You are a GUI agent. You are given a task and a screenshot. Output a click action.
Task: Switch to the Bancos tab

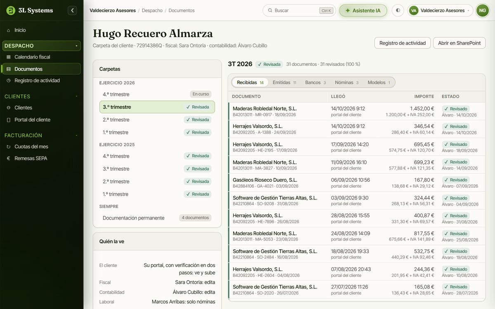(316, 82)
